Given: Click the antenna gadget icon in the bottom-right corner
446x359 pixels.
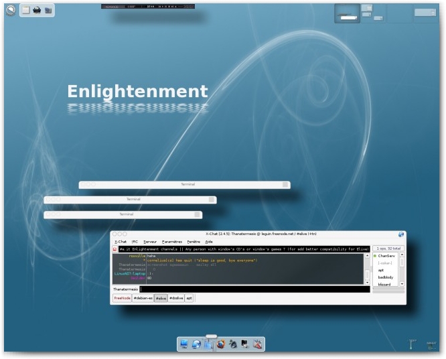Looking at the screenshot, I should [412, 344].
